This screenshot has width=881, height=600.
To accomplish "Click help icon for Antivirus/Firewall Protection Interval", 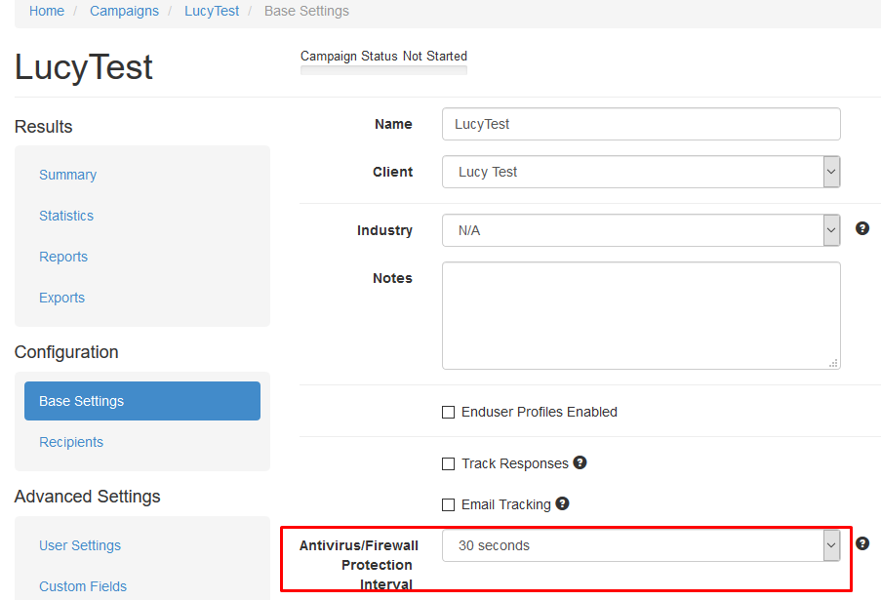I will [861, 543].
